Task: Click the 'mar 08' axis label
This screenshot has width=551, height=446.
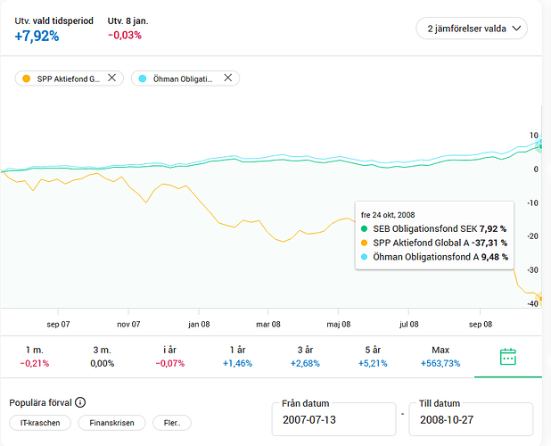Action: click(x=268, y=325)
